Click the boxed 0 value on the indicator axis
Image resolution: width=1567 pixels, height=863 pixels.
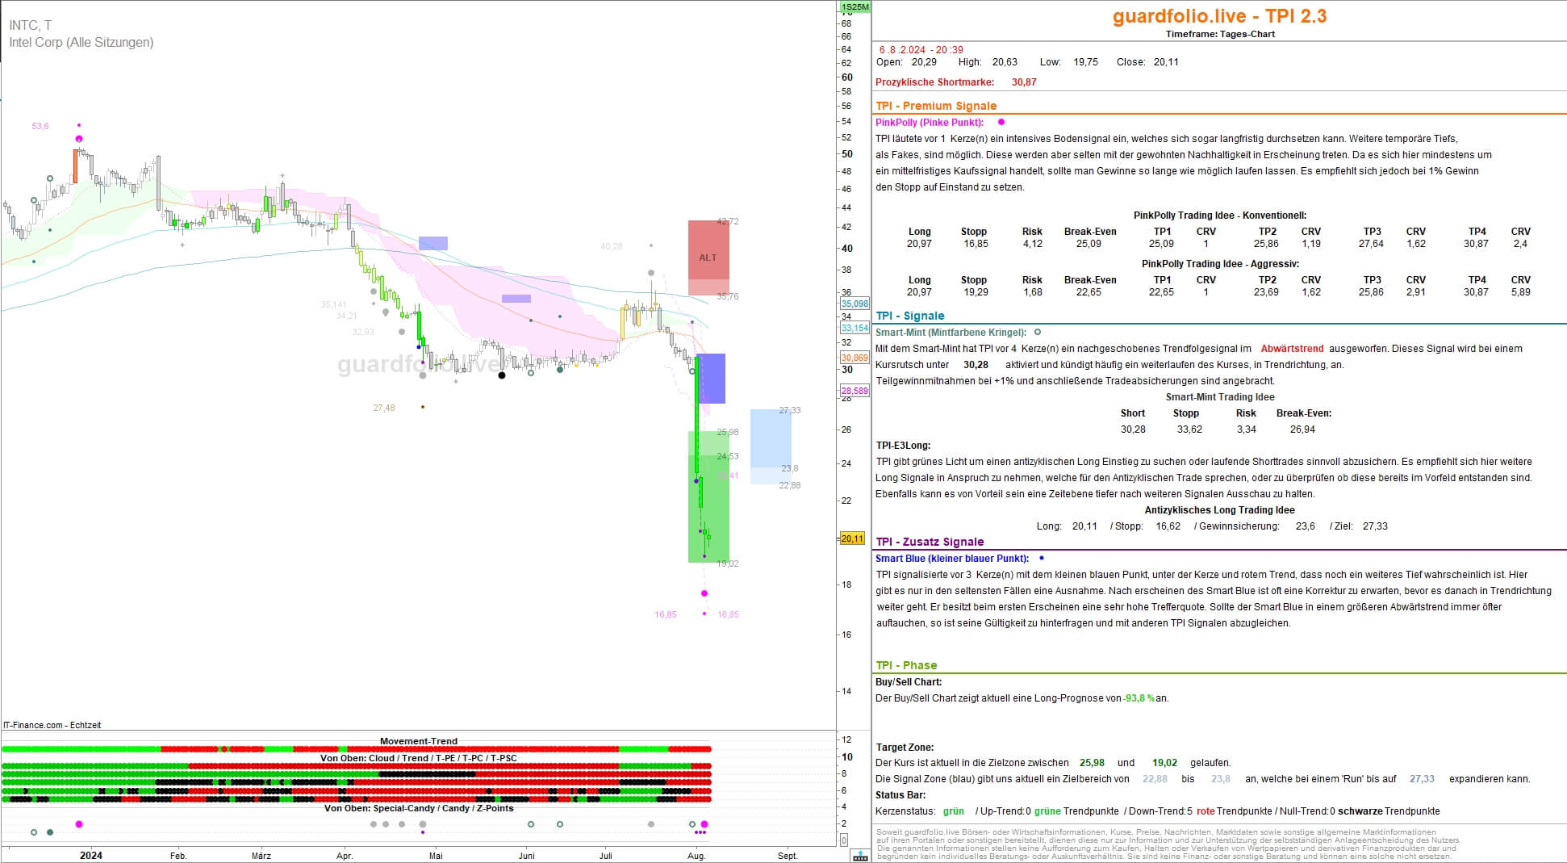844,840
